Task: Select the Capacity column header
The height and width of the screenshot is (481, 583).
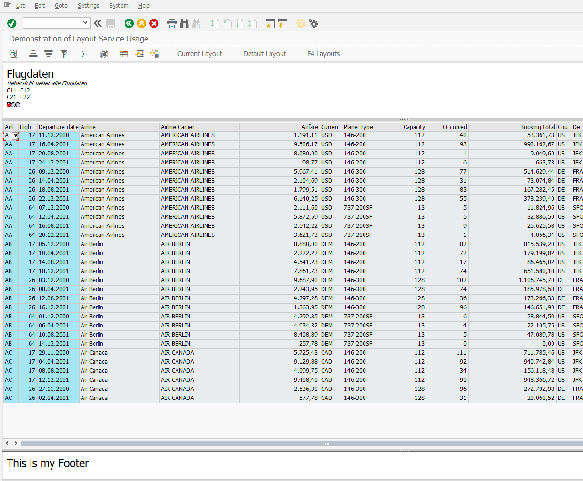Action: [x=406, y=127]
